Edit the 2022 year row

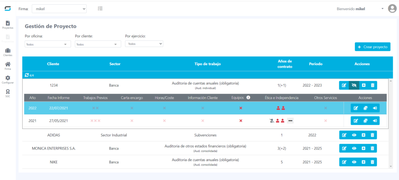356,108
